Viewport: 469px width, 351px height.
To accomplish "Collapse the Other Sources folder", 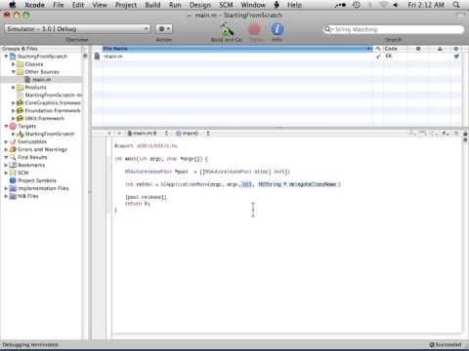I will [x=14, y=72].
